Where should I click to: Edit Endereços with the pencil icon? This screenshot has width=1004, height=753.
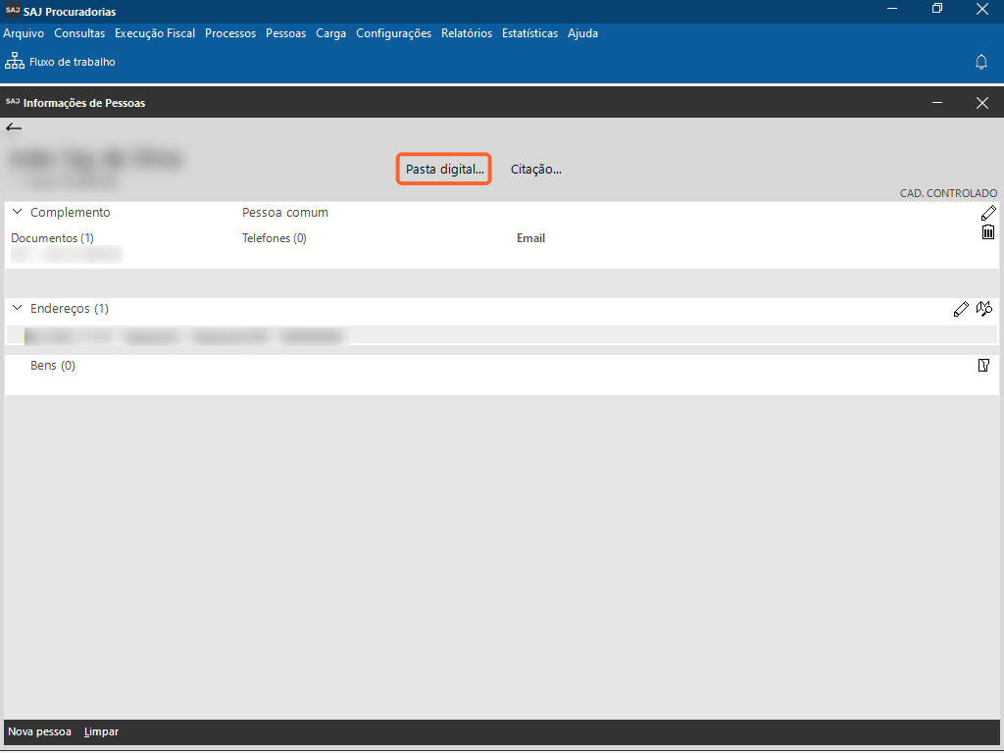click(961, 309)
